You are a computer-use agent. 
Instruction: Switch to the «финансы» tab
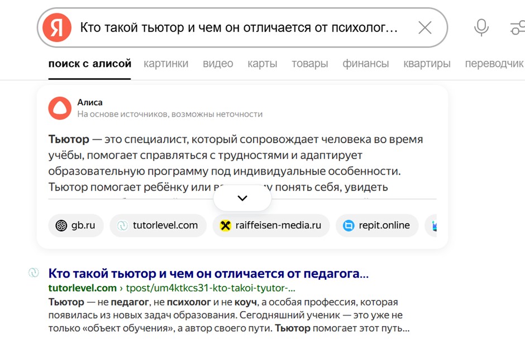[x=366, y=63]
